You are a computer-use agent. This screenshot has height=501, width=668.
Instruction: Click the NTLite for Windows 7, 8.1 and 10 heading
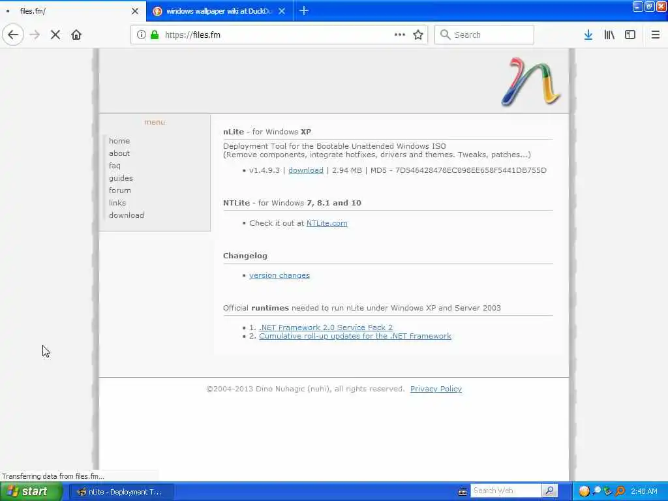(x=292, y=203)
